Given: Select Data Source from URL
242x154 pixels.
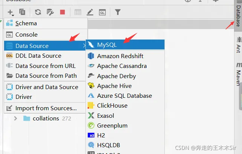Looking at the screenshot, I should coord(45,66).
